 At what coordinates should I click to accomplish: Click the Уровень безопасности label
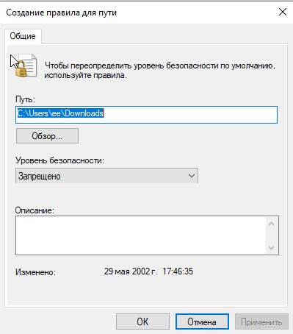point(59,160)
